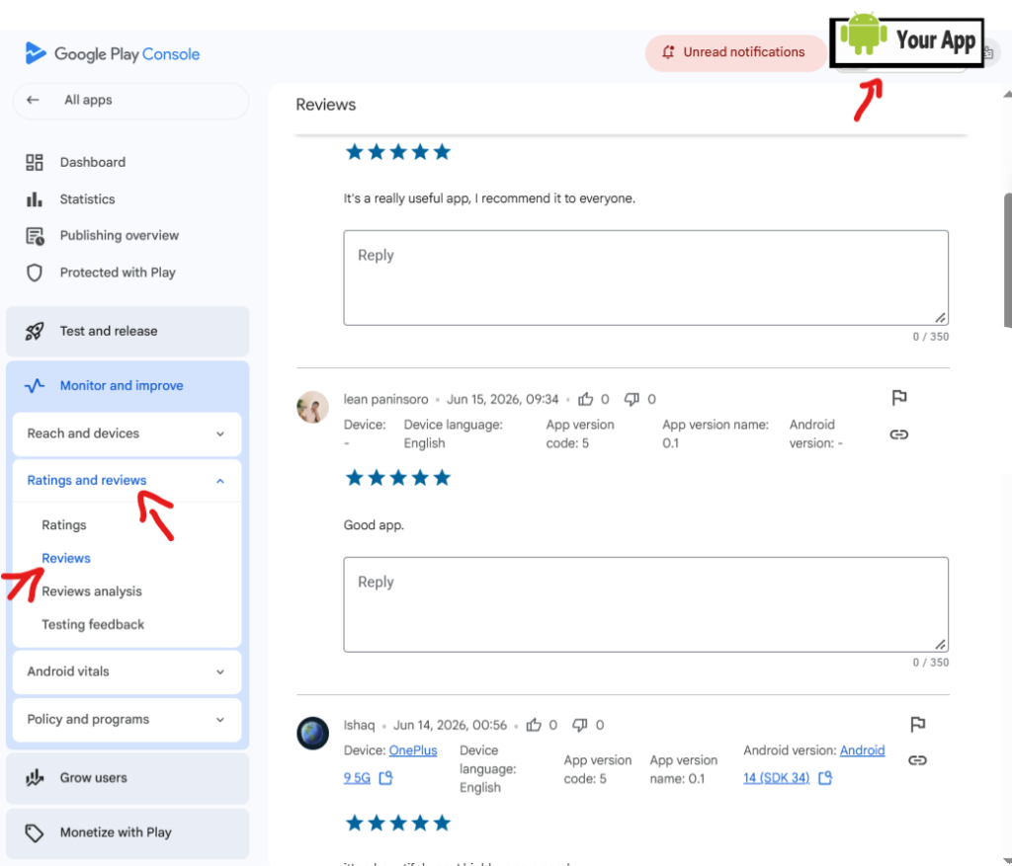Image resolution: width=1012 pixels, height=866 pixels.
Task: Open the 9 5G device link
Action: point(357,778)
